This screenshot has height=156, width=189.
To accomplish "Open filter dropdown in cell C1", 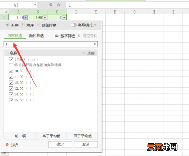I will tap(64, 18).
